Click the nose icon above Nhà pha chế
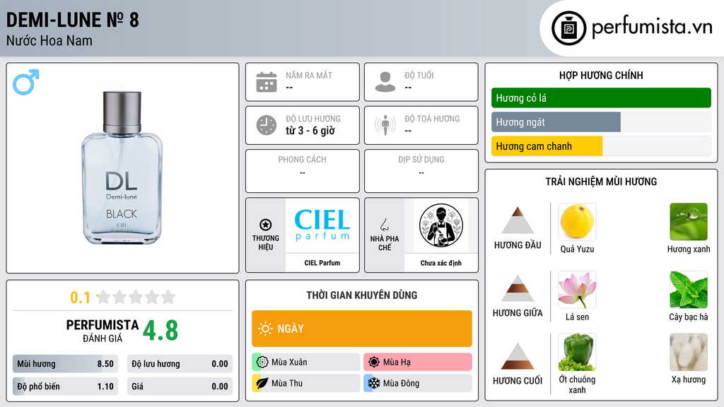 point(384,225)
